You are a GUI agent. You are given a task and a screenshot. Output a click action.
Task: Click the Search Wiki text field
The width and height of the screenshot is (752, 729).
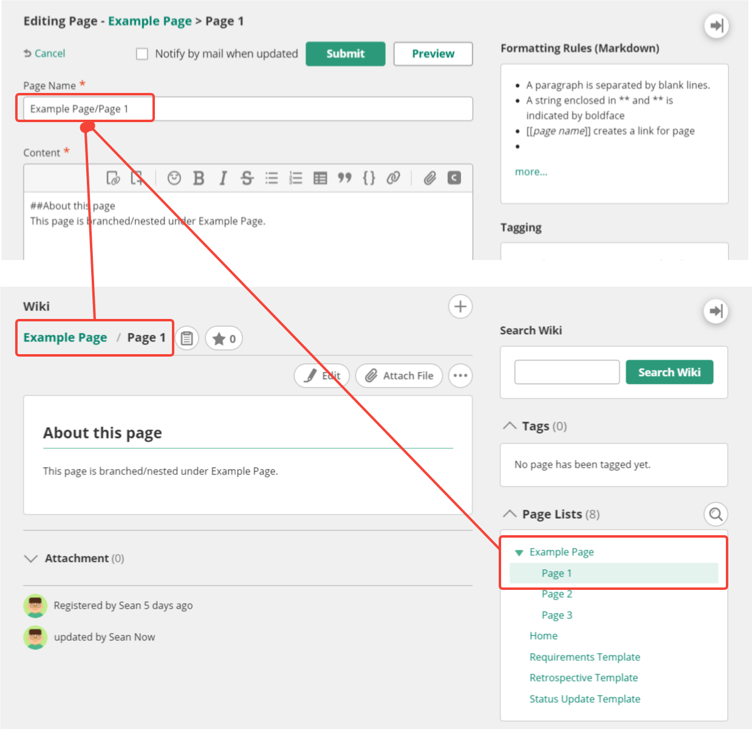[567, 372]
